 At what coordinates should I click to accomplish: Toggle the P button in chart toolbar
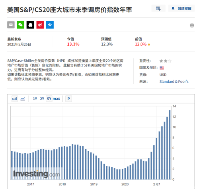click(68, 99)
